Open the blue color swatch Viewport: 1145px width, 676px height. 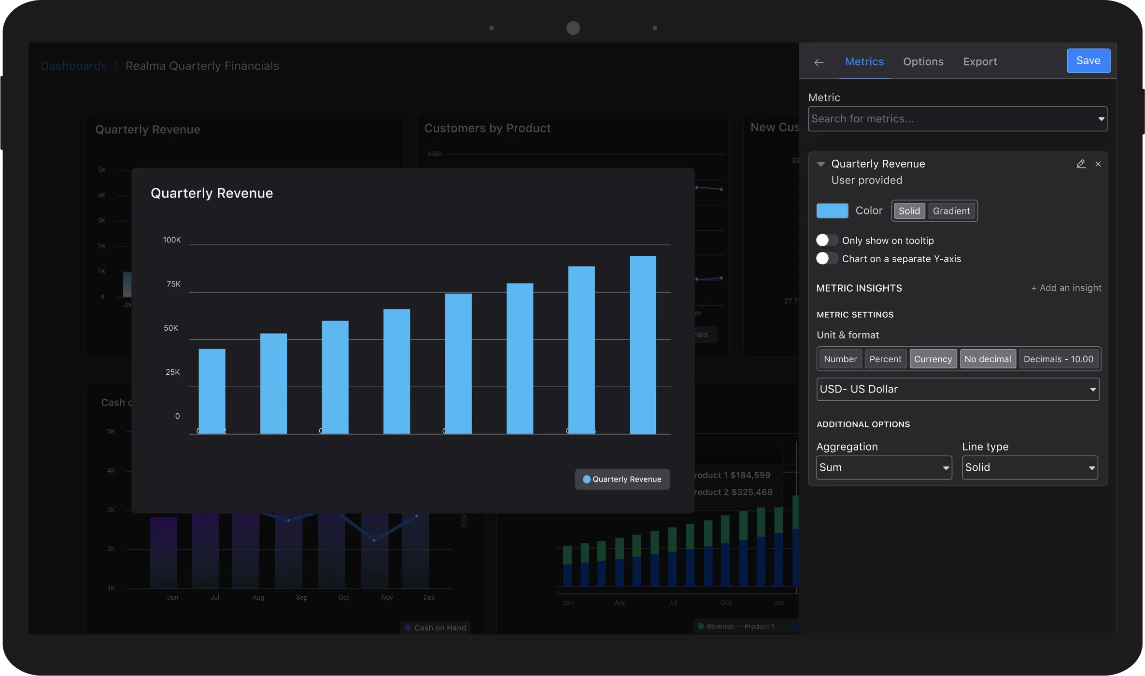(x=832, y=211)
